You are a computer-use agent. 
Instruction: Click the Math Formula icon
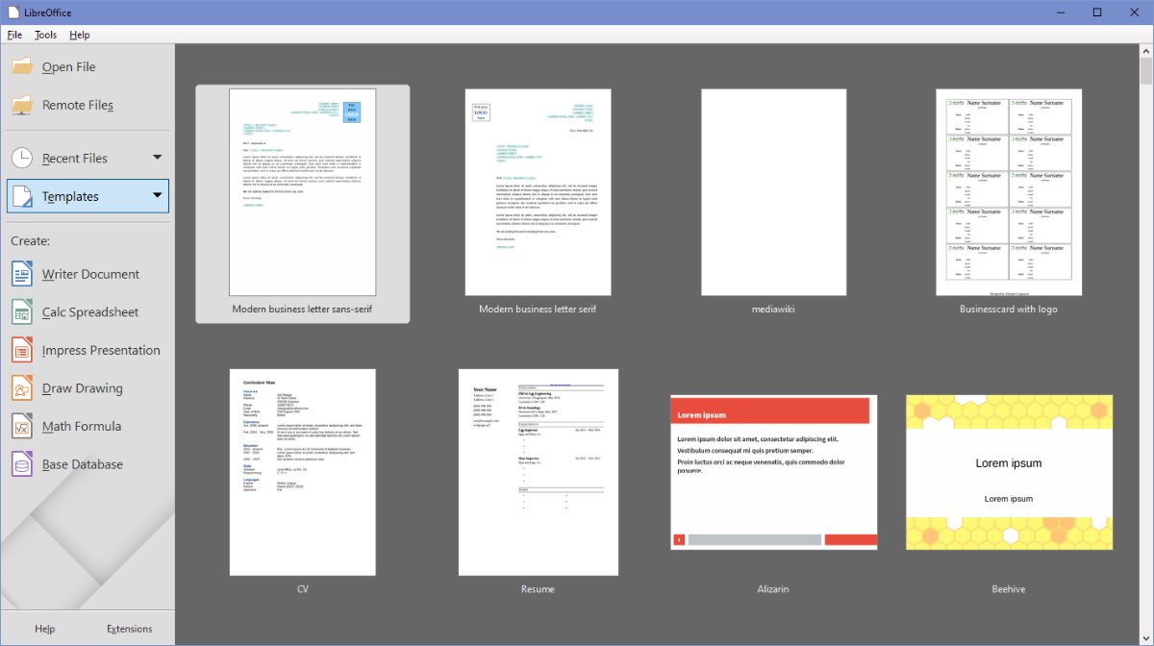pyautogui.click(x=22, y=426)
